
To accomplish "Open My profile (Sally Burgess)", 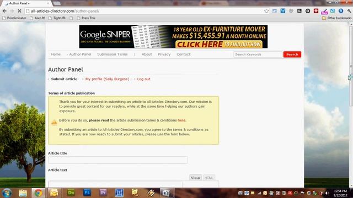I will (107, 79).
